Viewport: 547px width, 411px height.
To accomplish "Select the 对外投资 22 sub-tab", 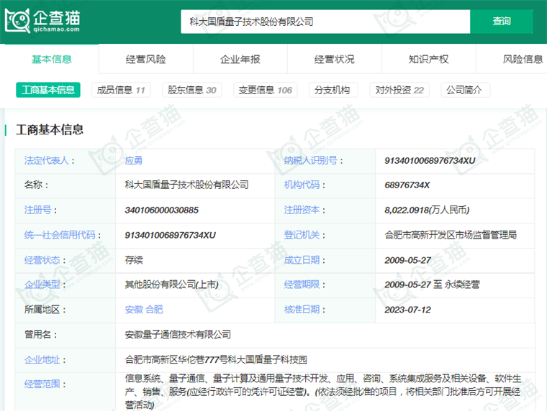I will click(399, 90).
